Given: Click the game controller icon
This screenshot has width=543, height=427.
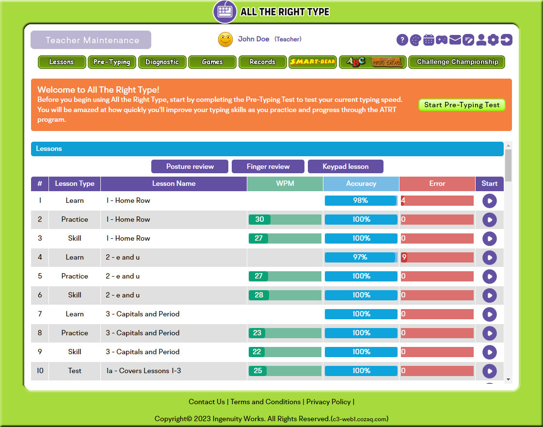Looking at the screenshot, I should coord(442,40).
